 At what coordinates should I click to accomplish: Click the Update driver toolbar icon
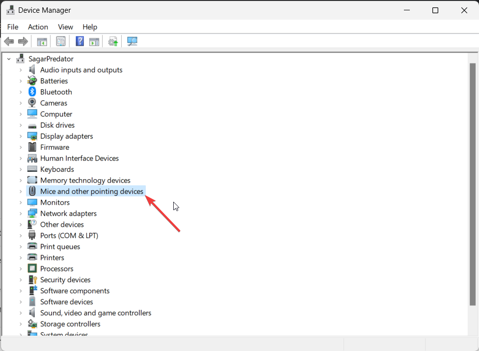tap(113, 42)
